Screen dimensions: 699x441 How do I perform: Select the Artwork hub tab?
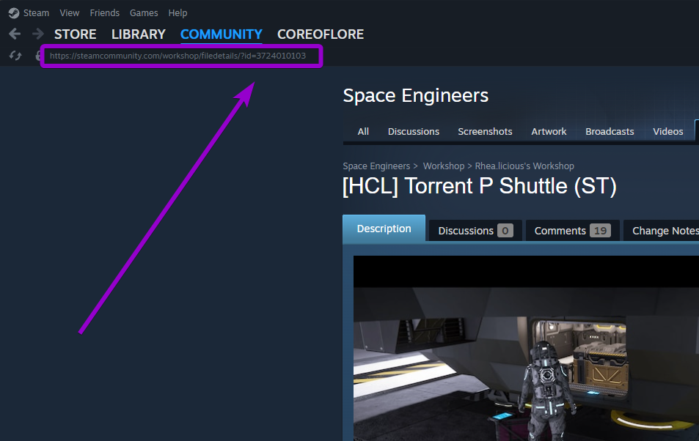(549, 131)
